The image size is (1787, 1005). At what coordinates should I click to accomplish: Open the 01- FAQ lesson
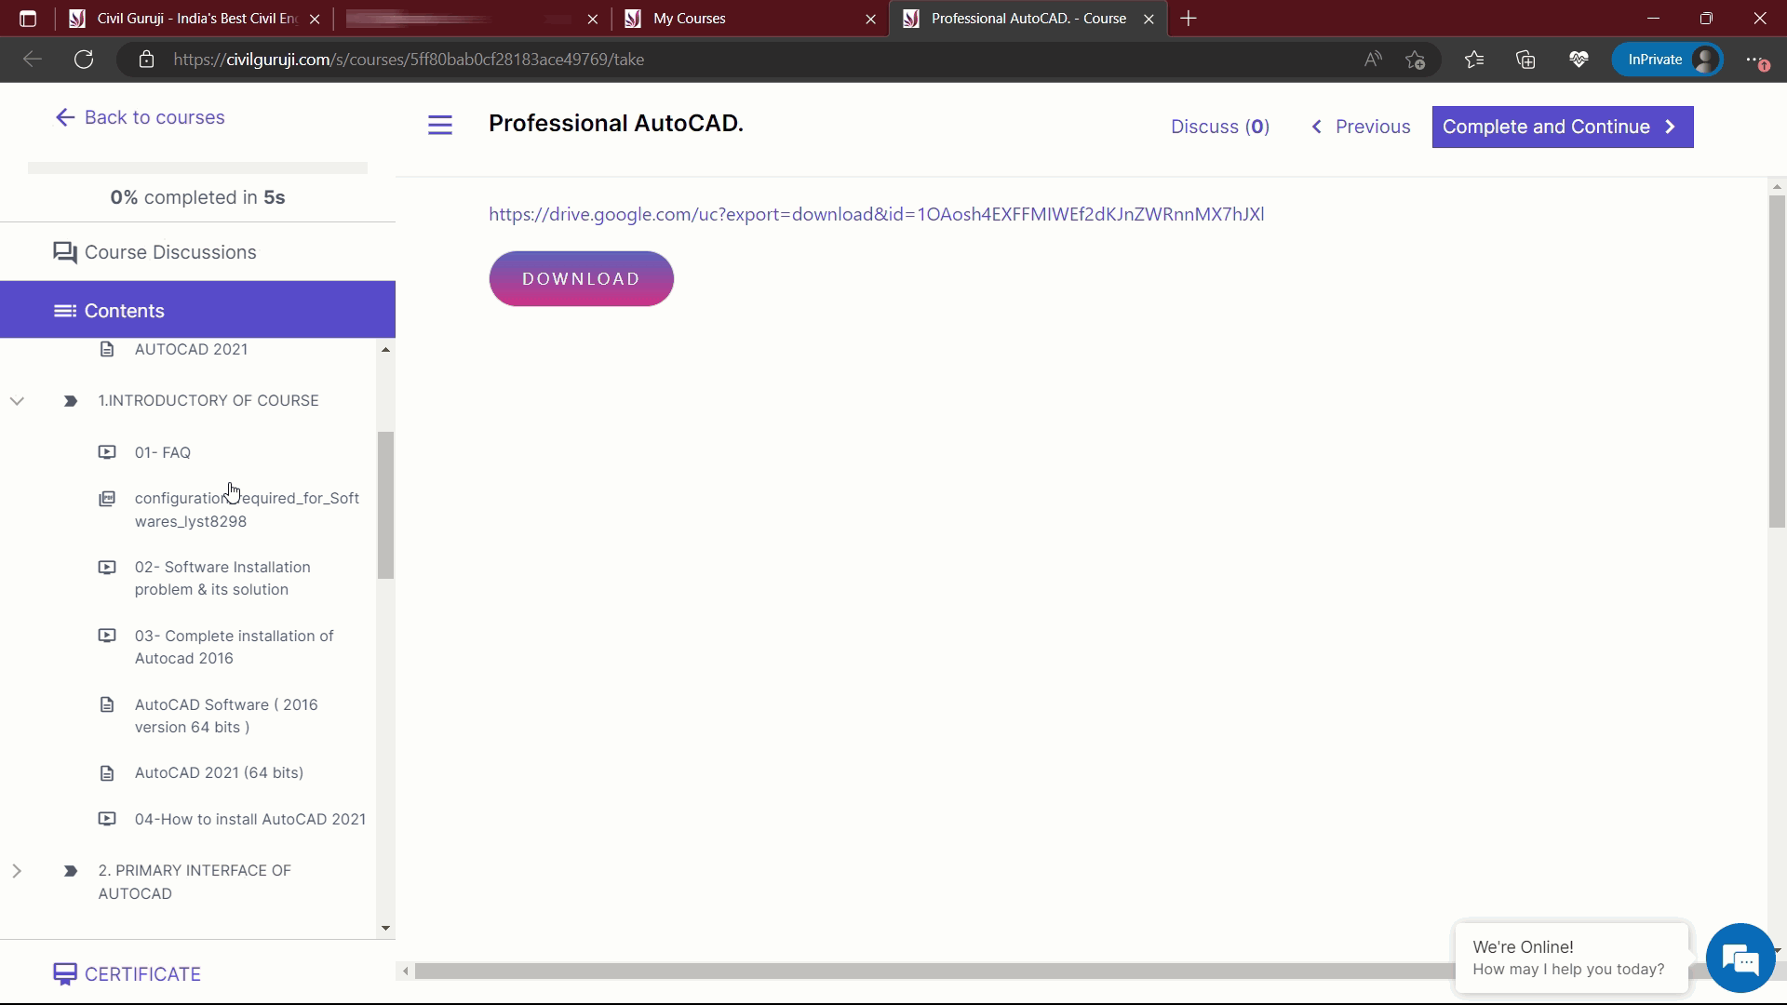coord(163,452)
